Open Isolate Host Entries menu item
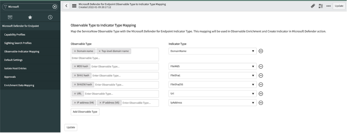This screenshot has height=133, width=348. coord(30,68)
